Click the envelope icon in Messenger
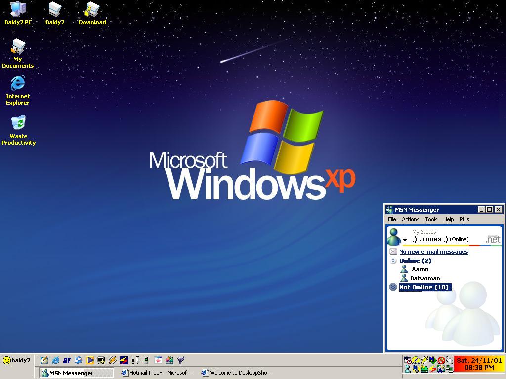 coord(393,252)
